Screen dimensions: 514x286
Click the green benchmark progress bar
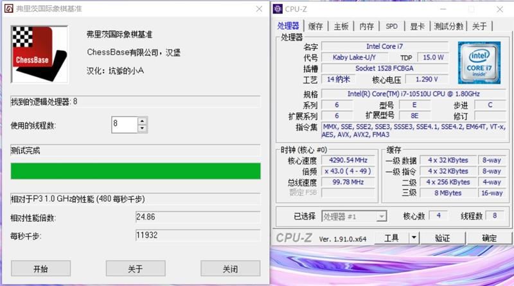136,171
